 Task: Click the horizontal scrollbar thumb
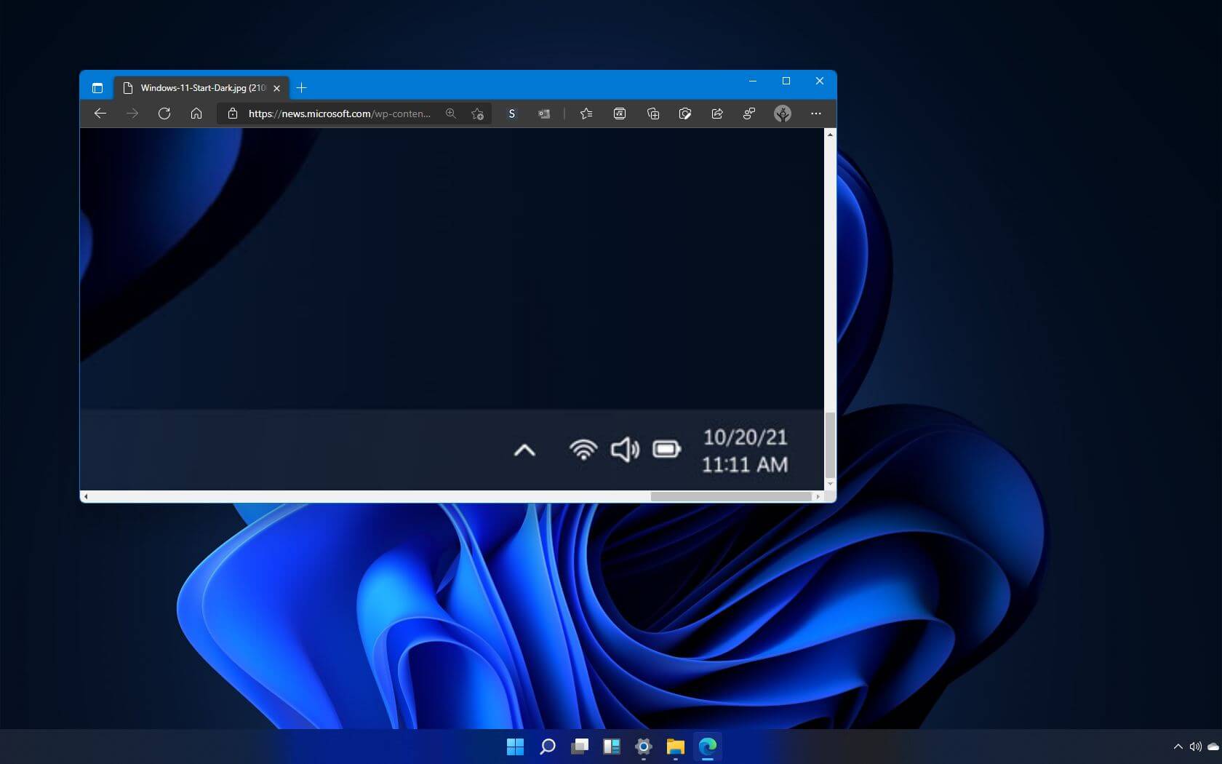tap(730, 496)
